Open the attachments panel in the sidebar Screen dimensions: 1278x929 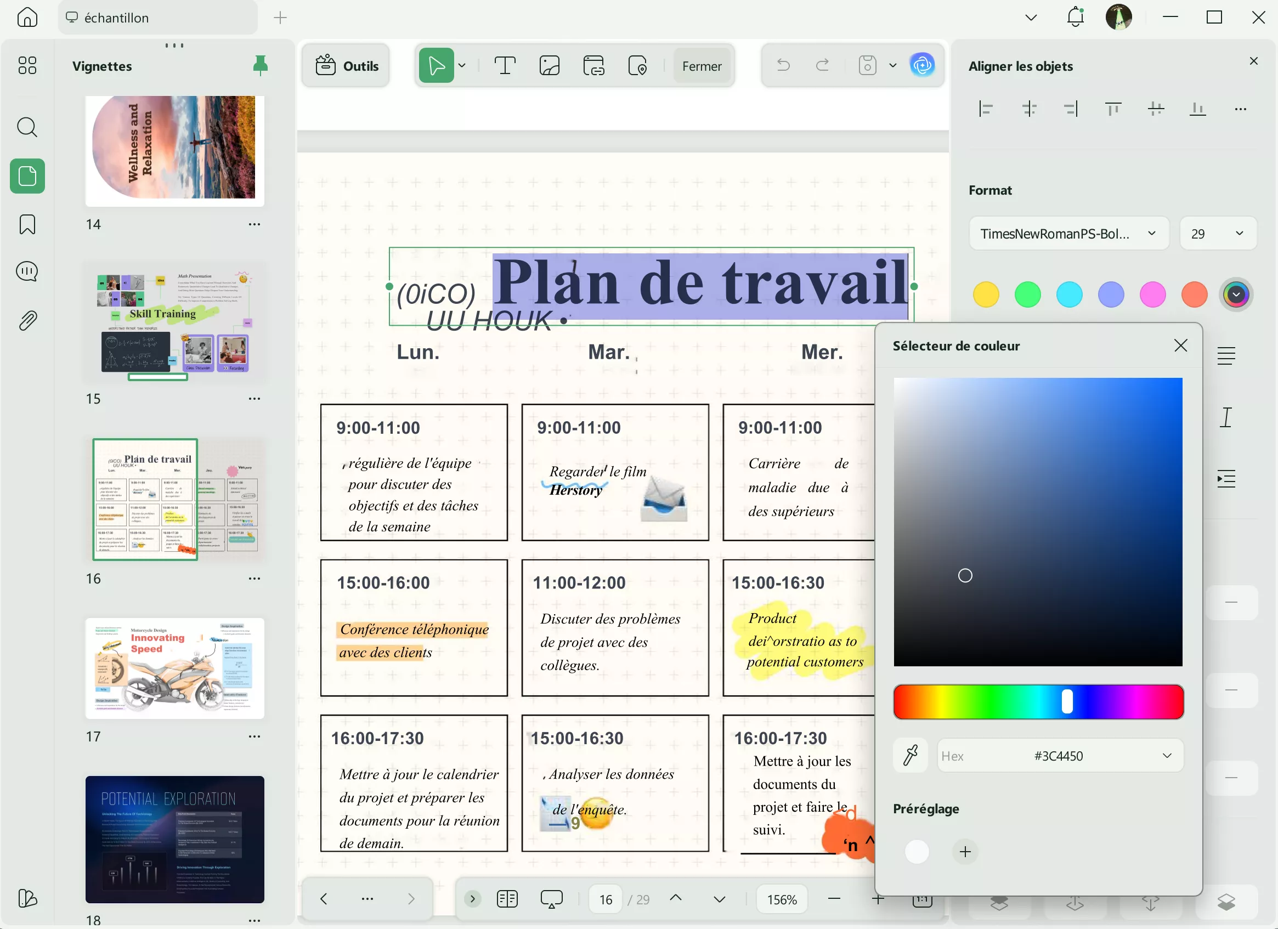pos(26,320)
